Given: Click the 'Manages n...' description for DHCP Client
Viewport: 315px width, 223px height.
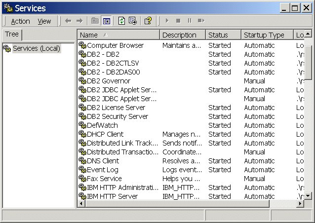Looking at the screenshot, I should coord(181,134).
